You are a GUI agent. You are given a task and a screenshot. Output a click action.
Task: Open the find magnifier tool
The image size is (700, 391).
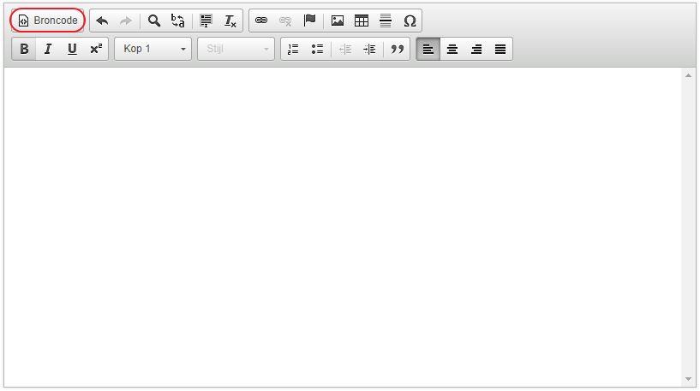click(154, 21)
